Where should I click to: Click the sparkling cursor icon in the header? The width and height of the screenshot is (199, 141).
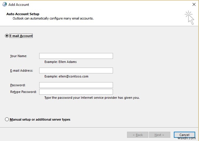[189, 17]
